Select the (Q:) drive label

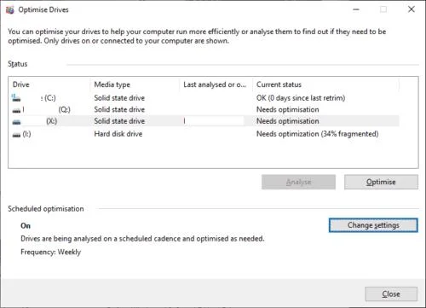coord(65,109)
